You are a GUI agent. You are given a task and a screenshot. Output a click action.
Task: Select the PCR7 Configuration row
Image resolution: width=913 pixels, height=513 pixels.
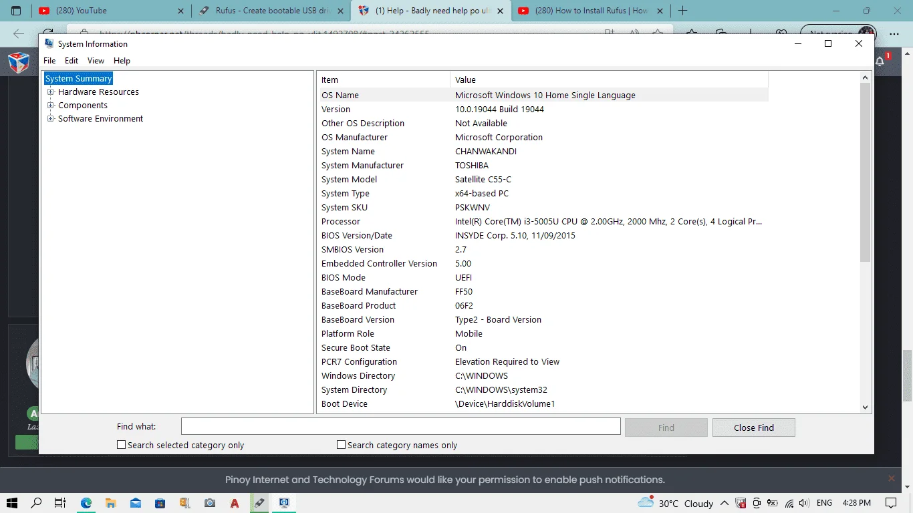[544, 362]
